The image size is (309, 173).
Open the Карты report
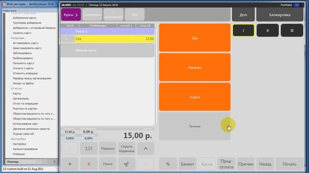pyautogui.click(x=17, y=94)
